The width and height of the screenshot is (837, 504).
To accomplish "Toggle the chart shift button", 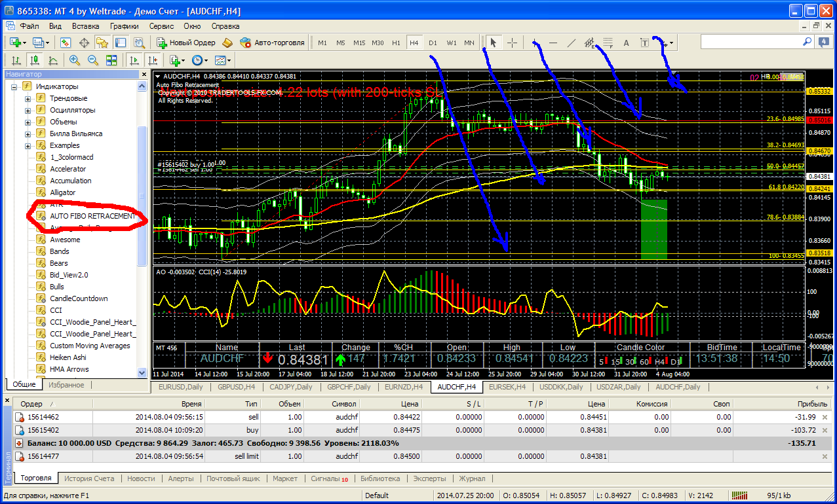I will pyautogui.click(x=152, y=60).
